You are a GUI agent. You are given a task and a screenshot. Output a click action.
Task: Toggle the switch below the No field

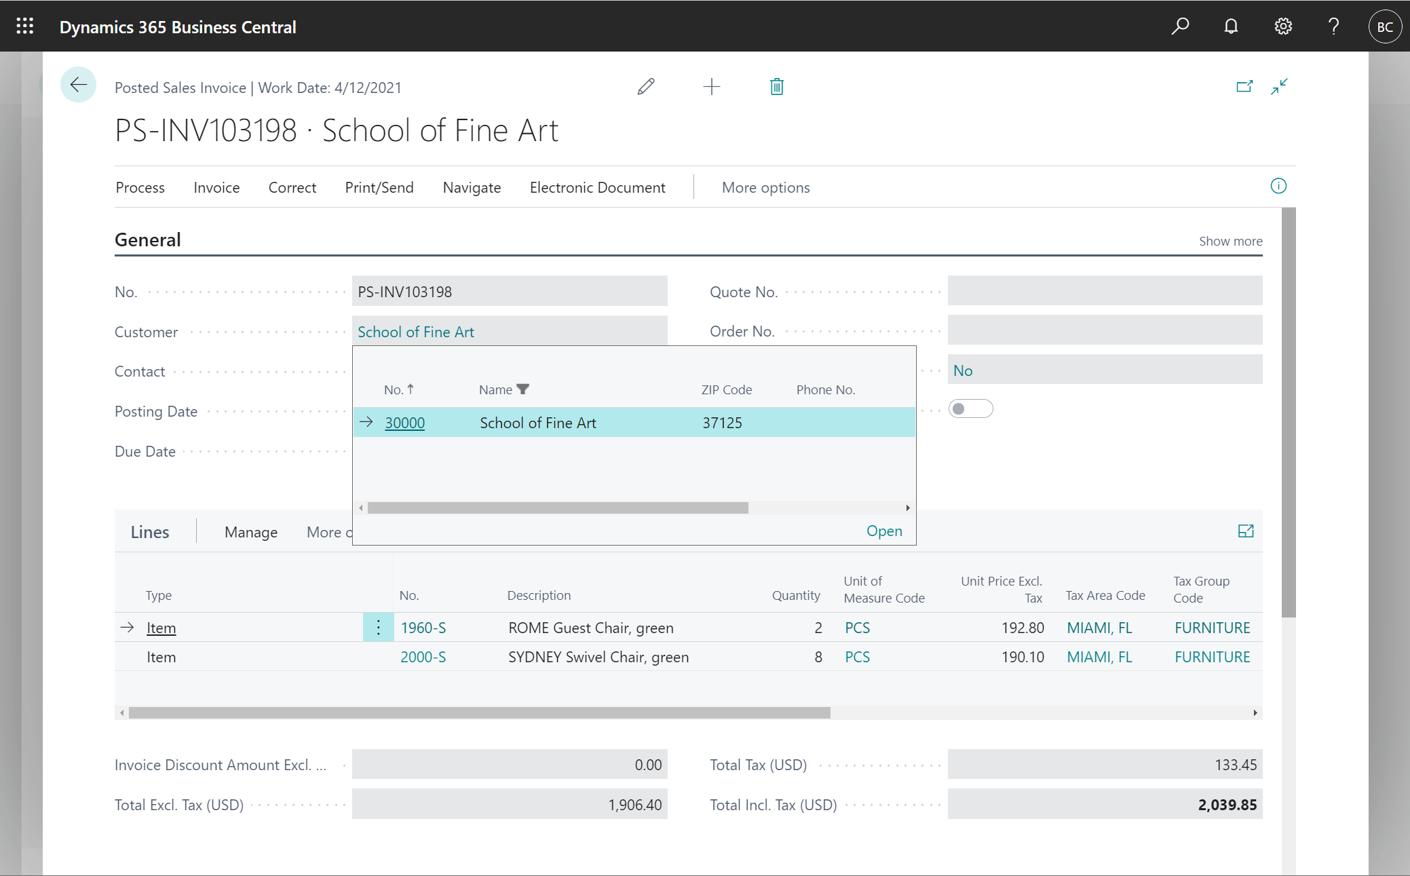[970, 408]
